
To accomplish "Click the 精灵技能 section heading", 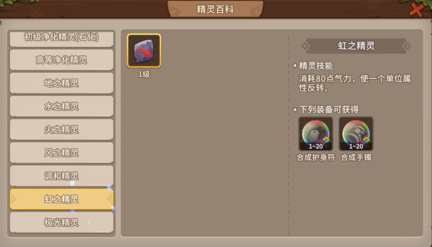I will [316, 66].
